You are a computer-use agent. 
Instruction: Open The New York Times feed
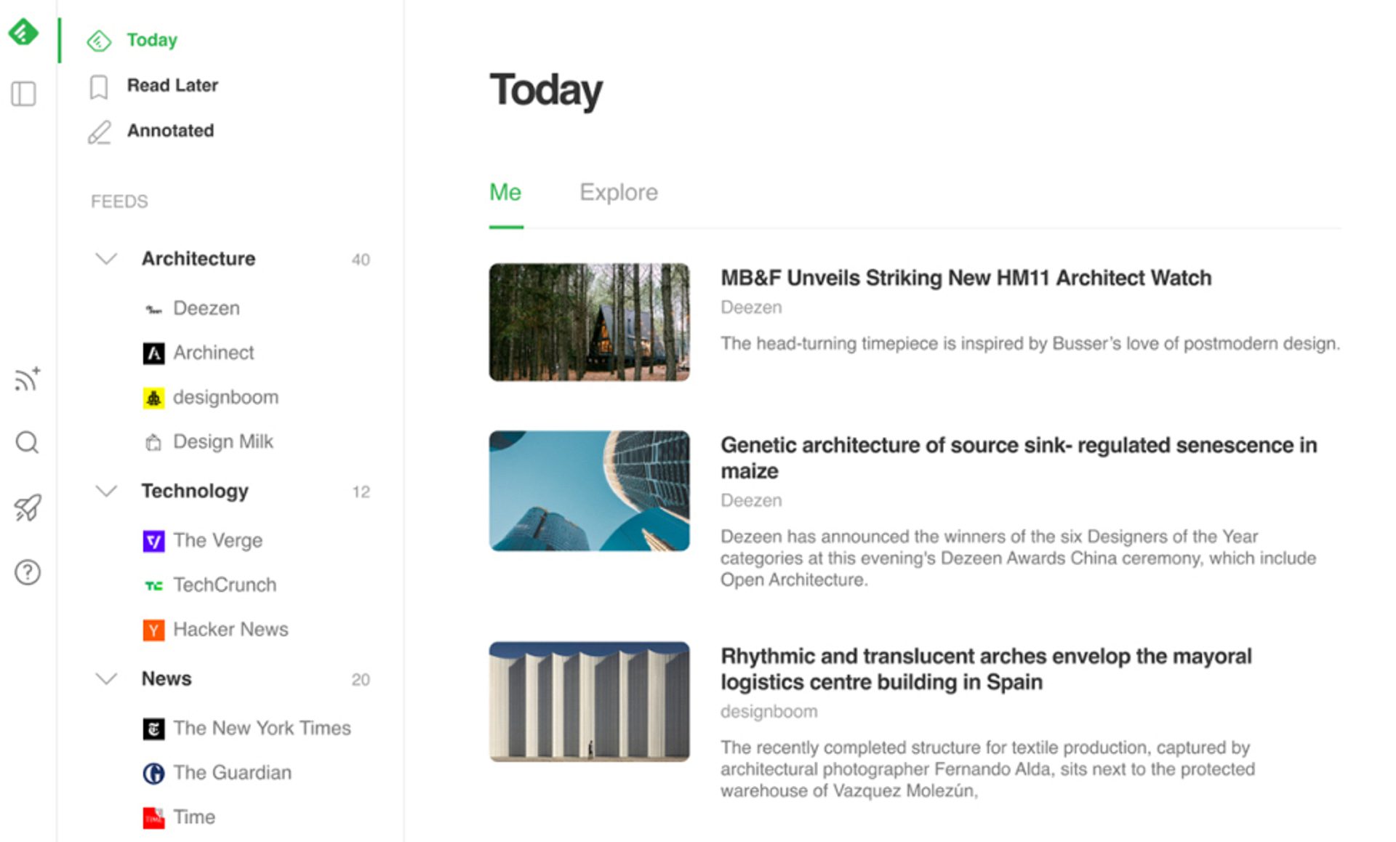click(262, 728)
